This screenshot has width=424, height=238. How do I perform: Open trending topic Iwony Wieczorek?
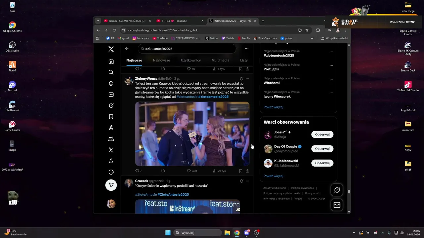click(x=277, y=97)
